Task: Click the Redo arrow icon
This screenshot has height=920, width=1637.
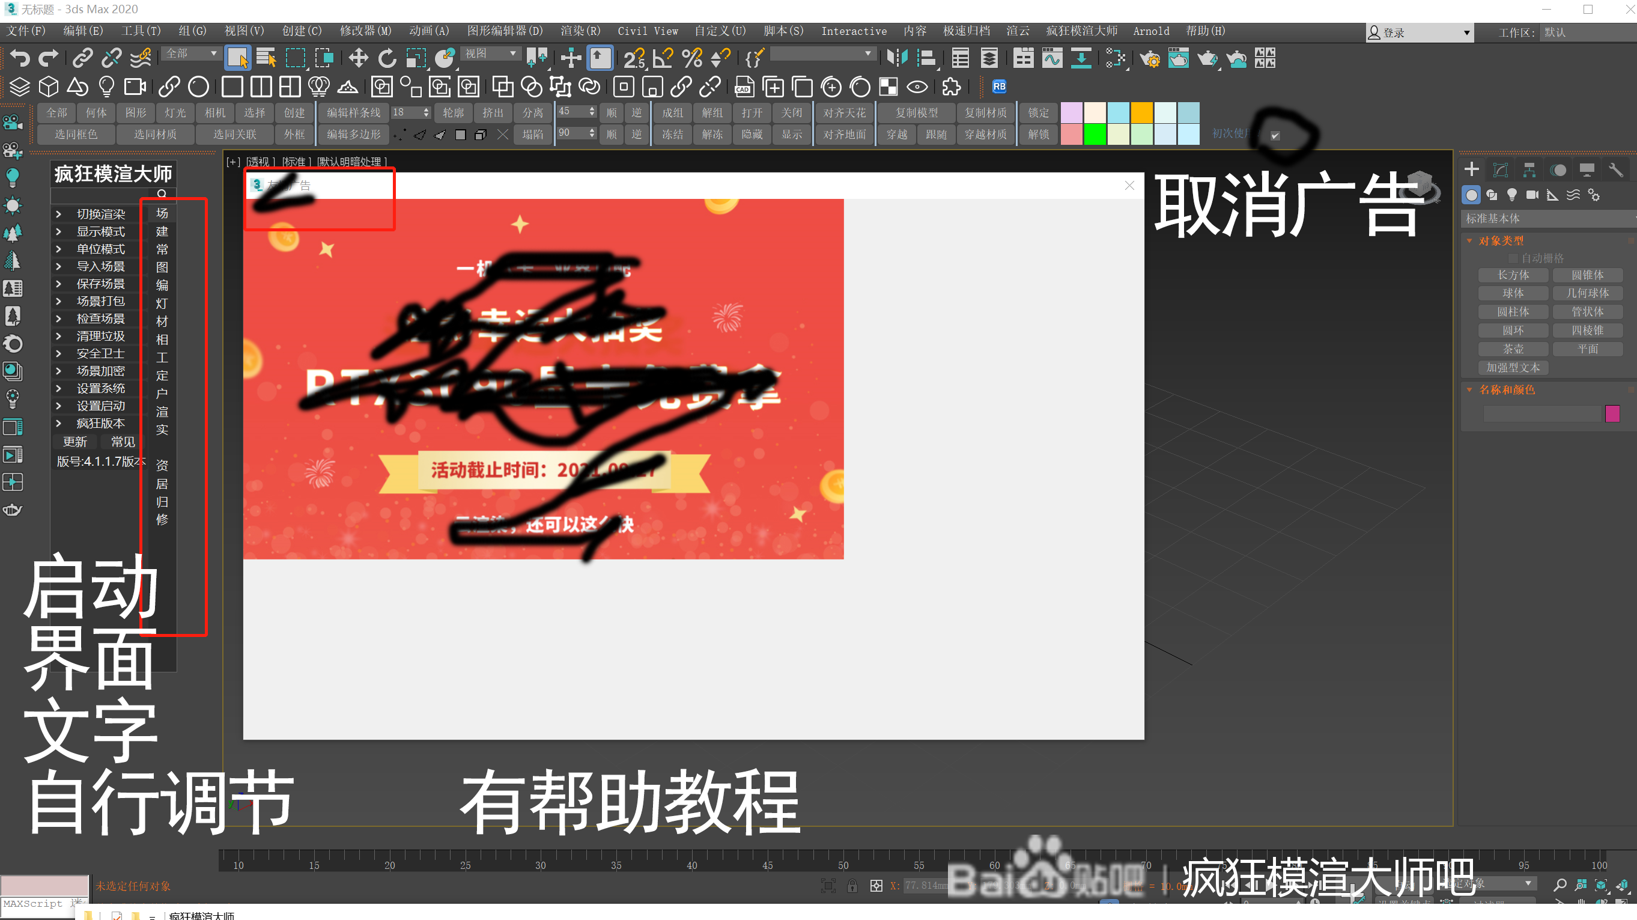Action: [x=48, y=58]
